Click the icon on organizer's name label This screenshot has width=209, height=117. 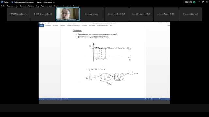point(78,20)
